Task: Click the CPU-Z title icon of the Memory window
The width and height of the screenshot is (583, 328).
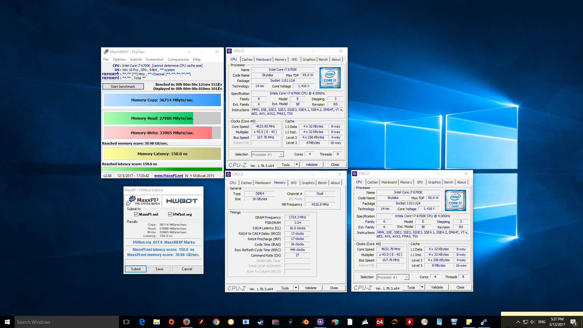Action: 229,174
